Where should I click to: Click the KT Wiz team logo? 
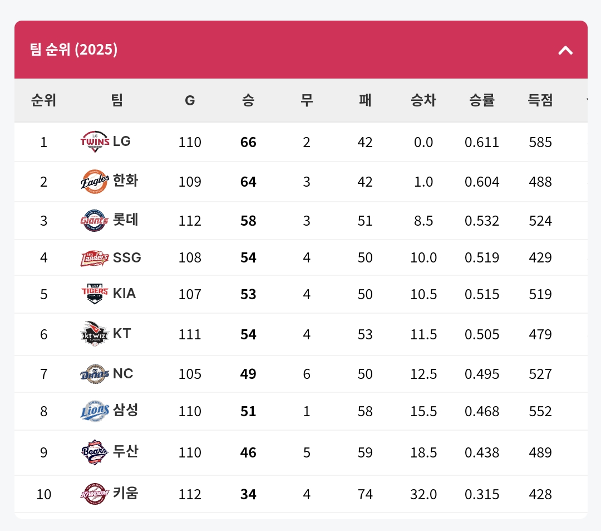point(95,334)
